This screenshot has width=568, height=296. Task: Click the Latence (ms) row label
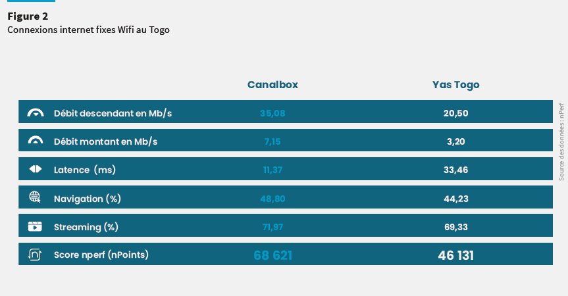click(x=85, y=170)
